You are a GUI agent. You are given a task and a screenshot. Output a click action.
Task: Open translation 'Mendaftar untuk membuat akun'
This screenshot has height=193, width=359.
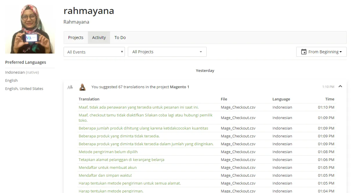[x=107, y=167]
